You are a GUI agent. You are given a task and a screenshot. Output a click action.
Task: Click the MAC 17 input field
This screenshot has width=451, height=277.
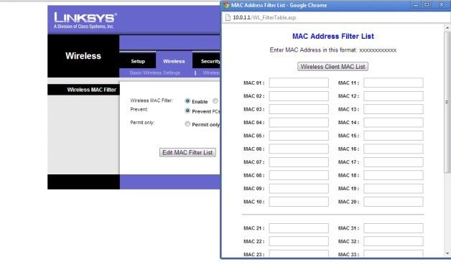pos(394,162)
